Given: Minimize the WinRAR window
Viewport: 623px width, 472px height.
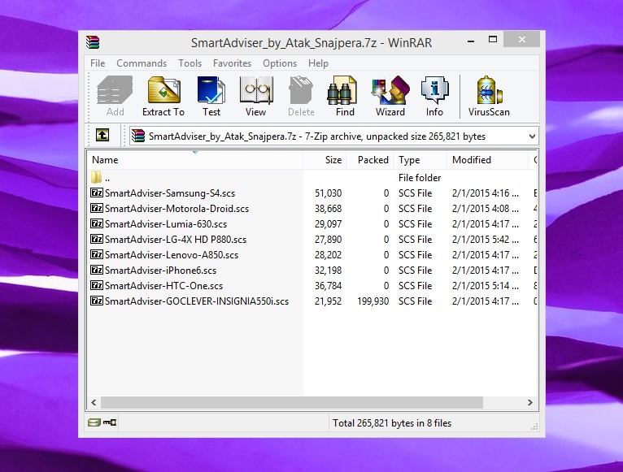Looking at the screenshot, I should pyautogui.click(x=471, y=40).
